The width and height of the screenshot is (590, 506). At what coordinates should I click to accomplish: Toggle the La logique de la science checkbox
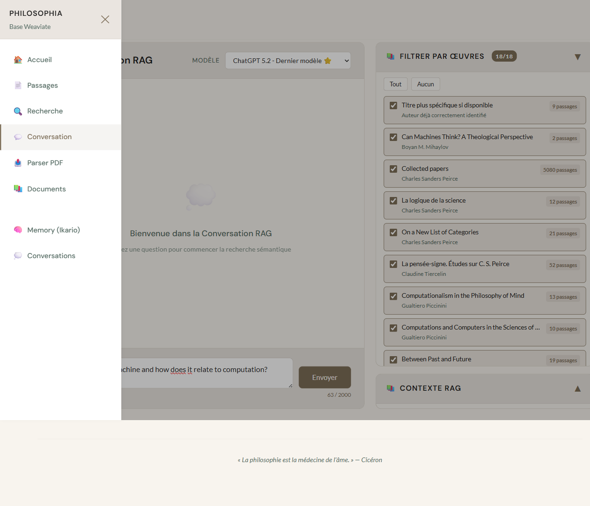coord(393,201)
